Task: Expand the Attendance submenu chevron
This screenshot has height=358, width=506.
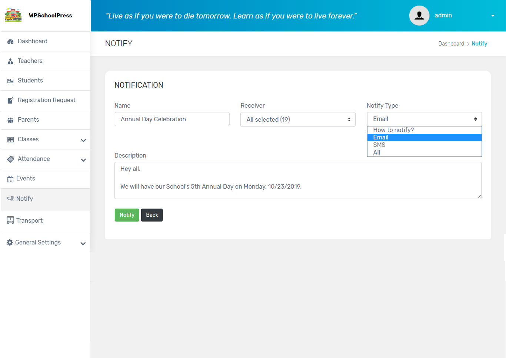Action: coord(83,160)
